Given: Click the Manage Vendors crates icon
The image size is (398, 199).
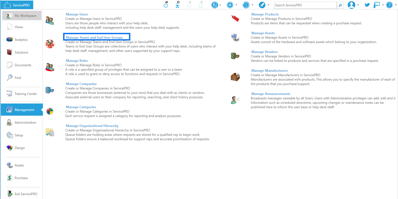Looking at the screenshot, I should [235, 56].
